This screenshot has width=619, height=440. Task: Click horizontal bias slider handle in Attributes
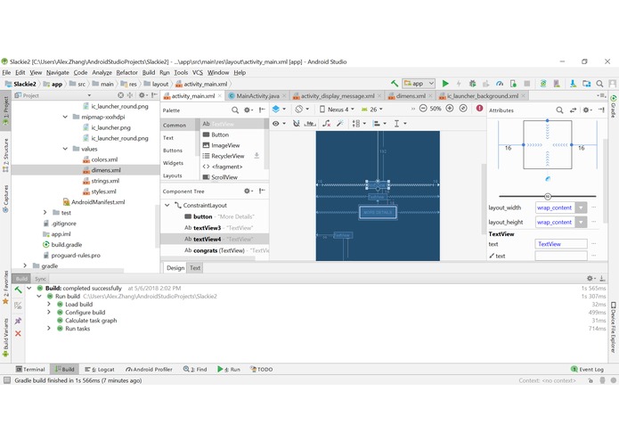[548, 196]
